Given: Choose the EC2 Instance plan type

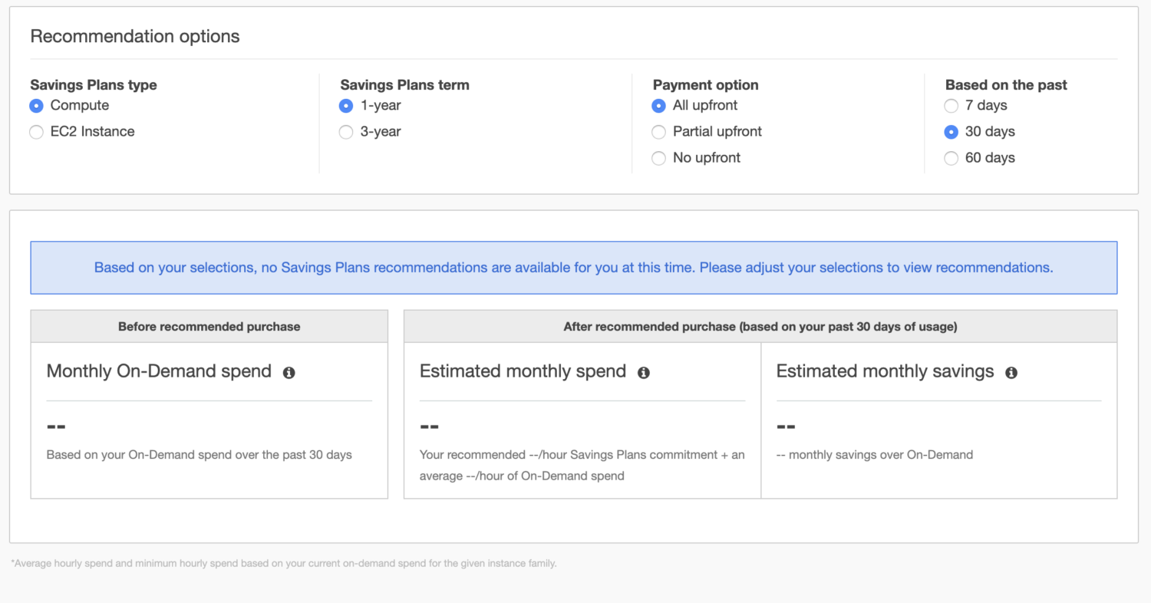Looking at the screenshot, I should point(36,132).
